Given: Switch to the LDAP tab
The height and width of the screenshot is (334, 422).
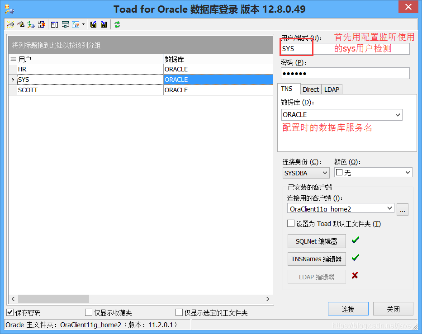Looking at the screenshot, I should click(x=332, y=89).
